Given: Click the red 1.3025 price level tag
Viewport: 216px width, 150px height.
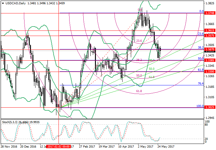Looking at the screenshot, I should coord(210,107).
